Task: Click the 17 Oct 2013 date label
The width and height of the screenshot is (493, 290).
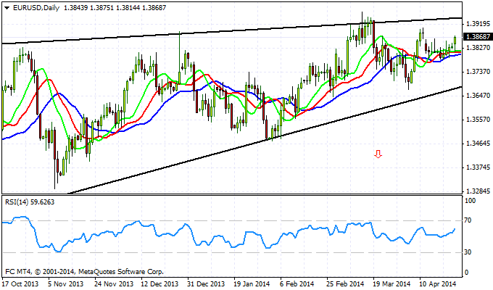Action: tap(20, 283)
